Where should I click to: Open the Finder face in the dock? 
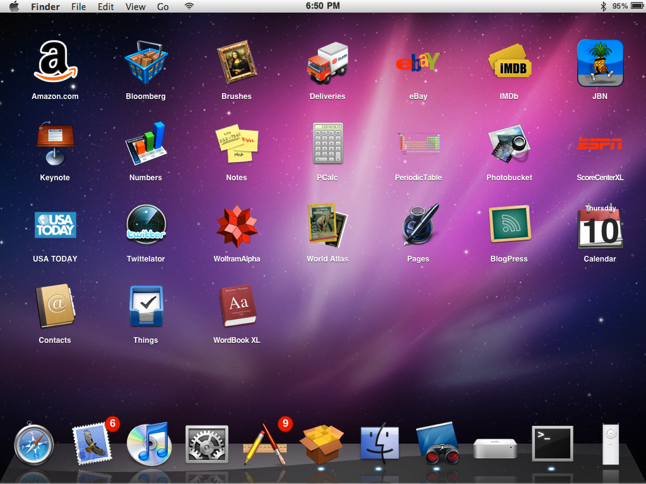tap(379, 443)
